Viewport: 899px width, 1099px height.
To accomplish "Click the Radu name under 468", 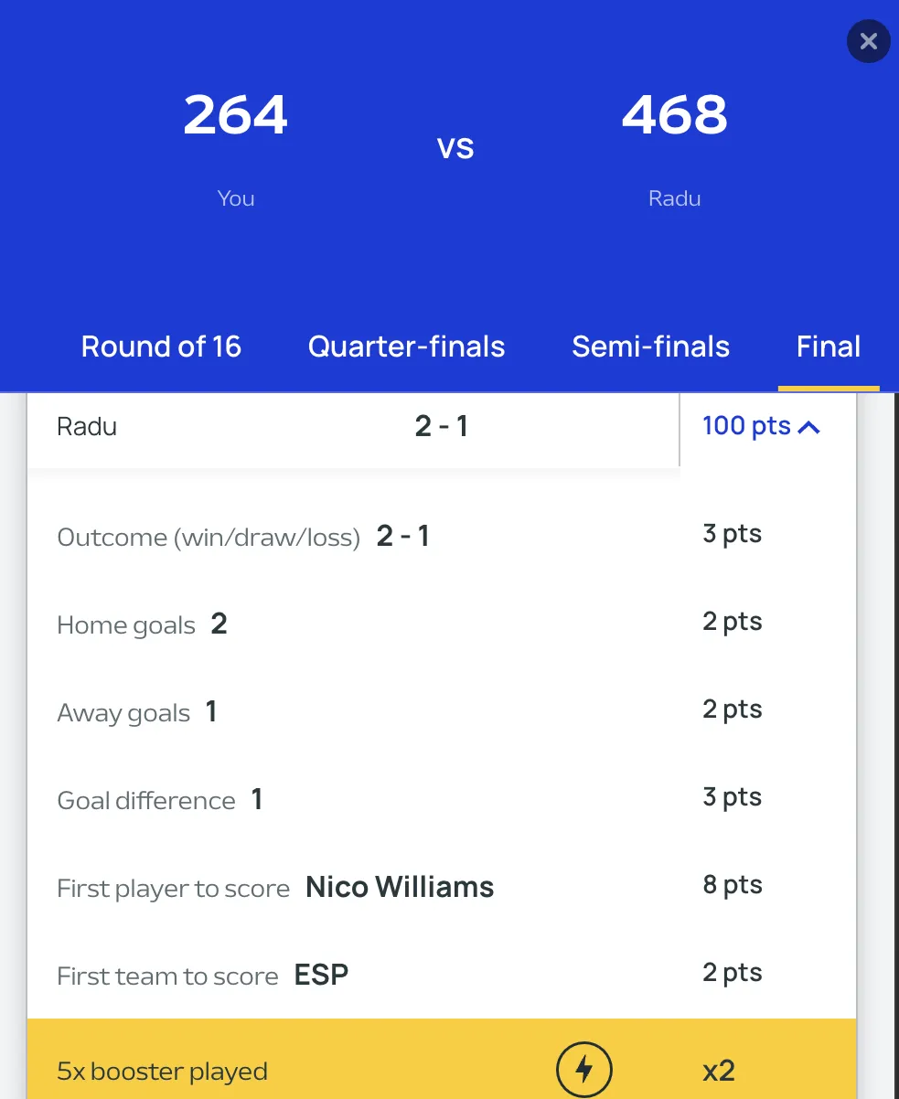I will 674,198.
